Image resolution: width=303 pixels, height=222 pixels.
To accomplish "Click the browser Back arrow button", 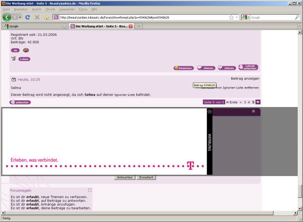I will tap(7, 17).
